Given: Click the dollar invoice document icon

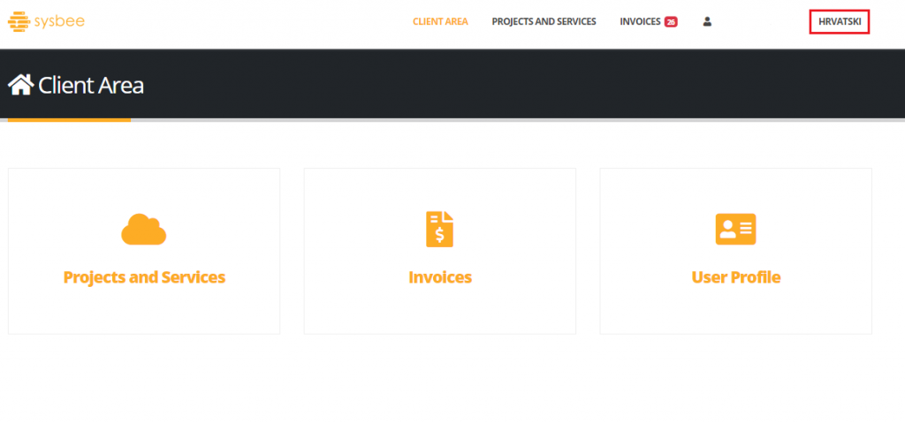Looking at the screenshot, I should pyautogui.click(x=439, y=230).
